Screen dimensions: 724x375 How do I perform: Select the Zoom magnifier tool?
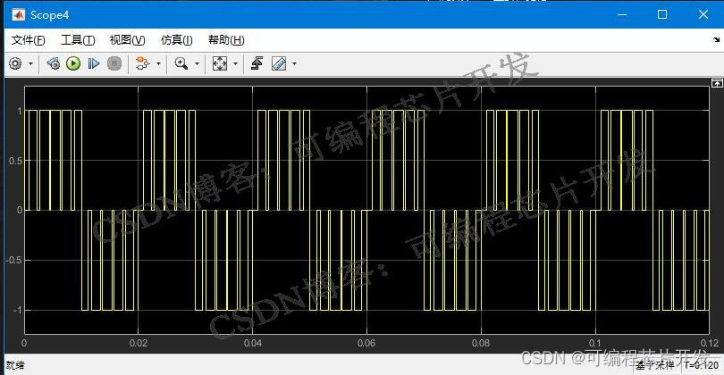(x=181, y=63)
